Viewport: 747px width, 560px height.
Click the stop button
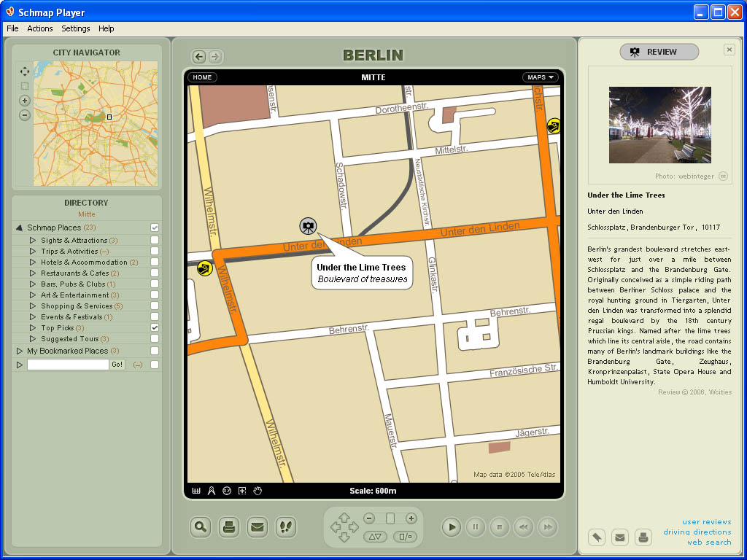coord(500,527)
